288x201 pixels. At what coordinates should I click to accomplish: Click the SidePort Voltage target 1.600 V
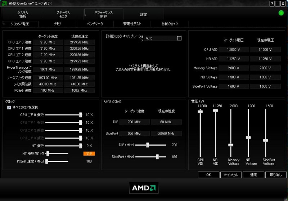coord(233,86)
